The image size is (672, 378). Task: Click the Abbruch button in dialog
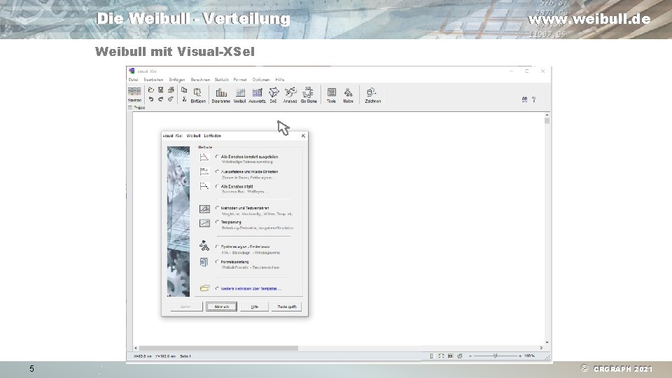(x=222, y=307)
